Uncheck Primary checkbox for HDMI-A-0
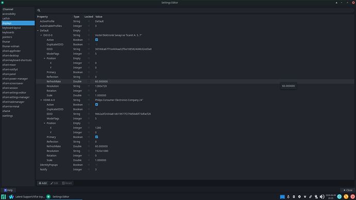 [x=96, y=137]
